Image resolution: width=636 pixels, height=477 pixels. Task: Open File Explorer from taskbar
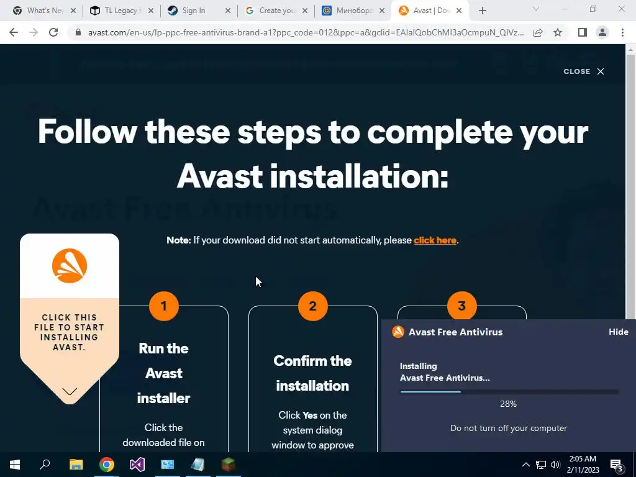[x=76, y=465]
